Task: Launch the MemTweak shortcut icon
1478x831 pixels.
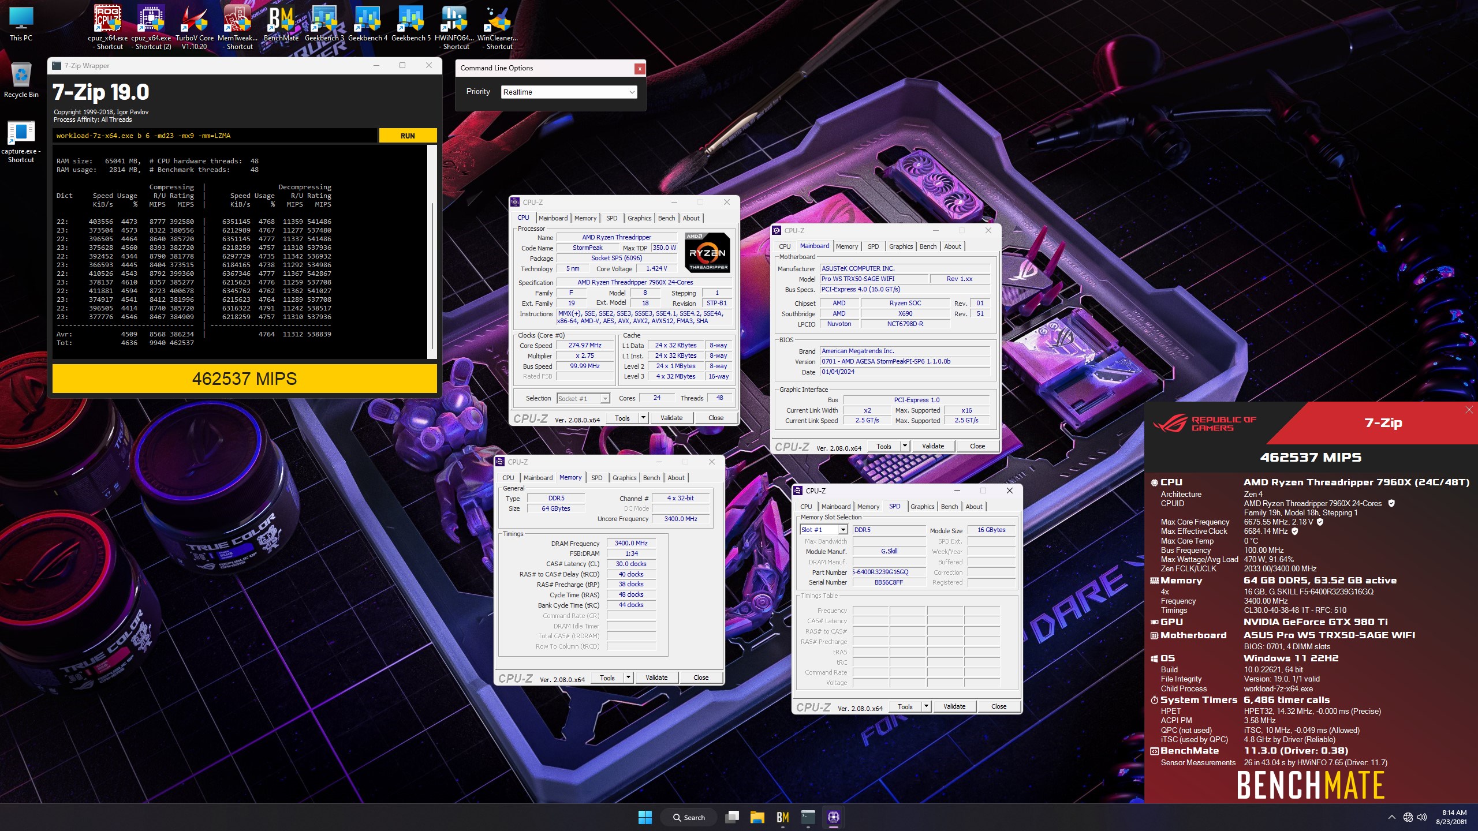Action: coord(238,26)
